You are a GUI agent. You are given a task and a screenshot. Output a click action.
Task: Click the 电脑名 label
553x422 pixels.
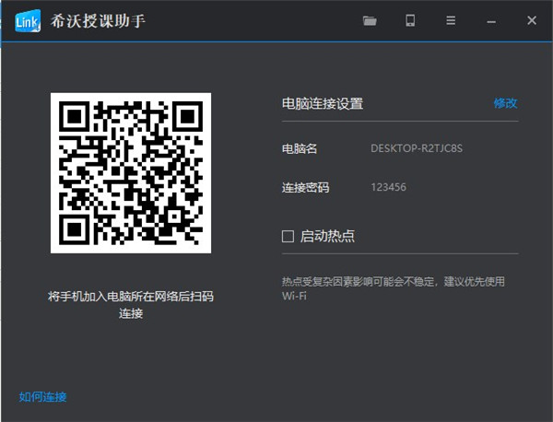click(299, 148)
